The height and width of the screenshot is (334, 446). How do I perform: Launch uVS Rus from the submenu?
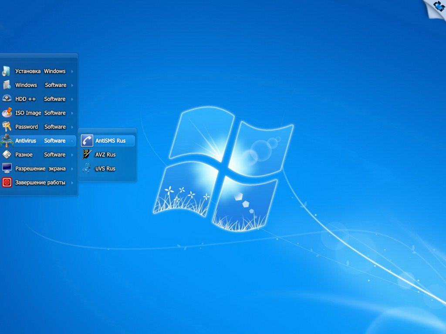coord(107,168)
